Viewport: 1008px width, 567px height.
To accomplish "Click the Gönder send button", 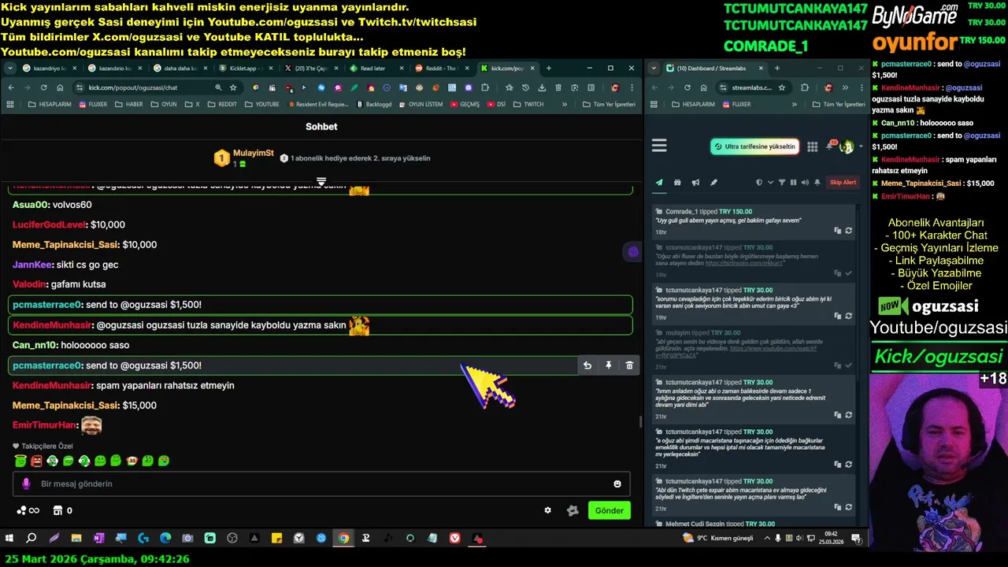I will pos(609,510).
